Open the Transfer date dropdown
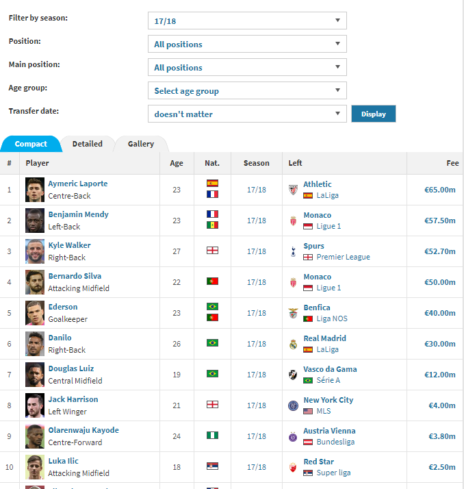 click(x=247, y=114)
